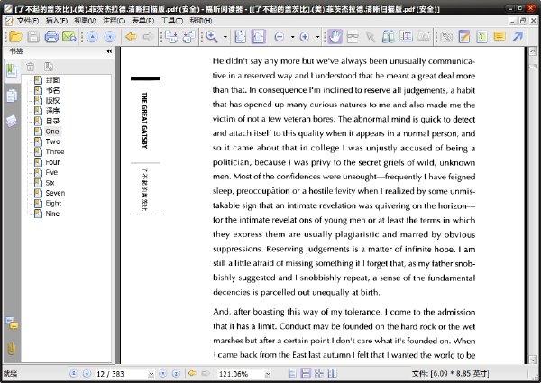Click the gray forward view arrow in toolbar
The height and width of the screenshot is (383, 541).
click(149, 36)
